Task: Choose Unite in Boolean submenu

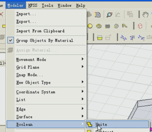Action: click(117, 124)
